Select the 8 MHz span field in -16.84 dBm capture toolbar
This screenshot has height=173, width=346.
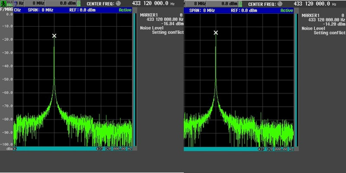click(x=34, y=3)
